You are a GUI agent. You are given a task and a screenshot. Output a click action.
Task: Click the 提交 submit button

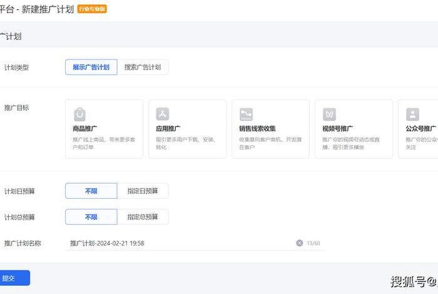pos(14,278)
